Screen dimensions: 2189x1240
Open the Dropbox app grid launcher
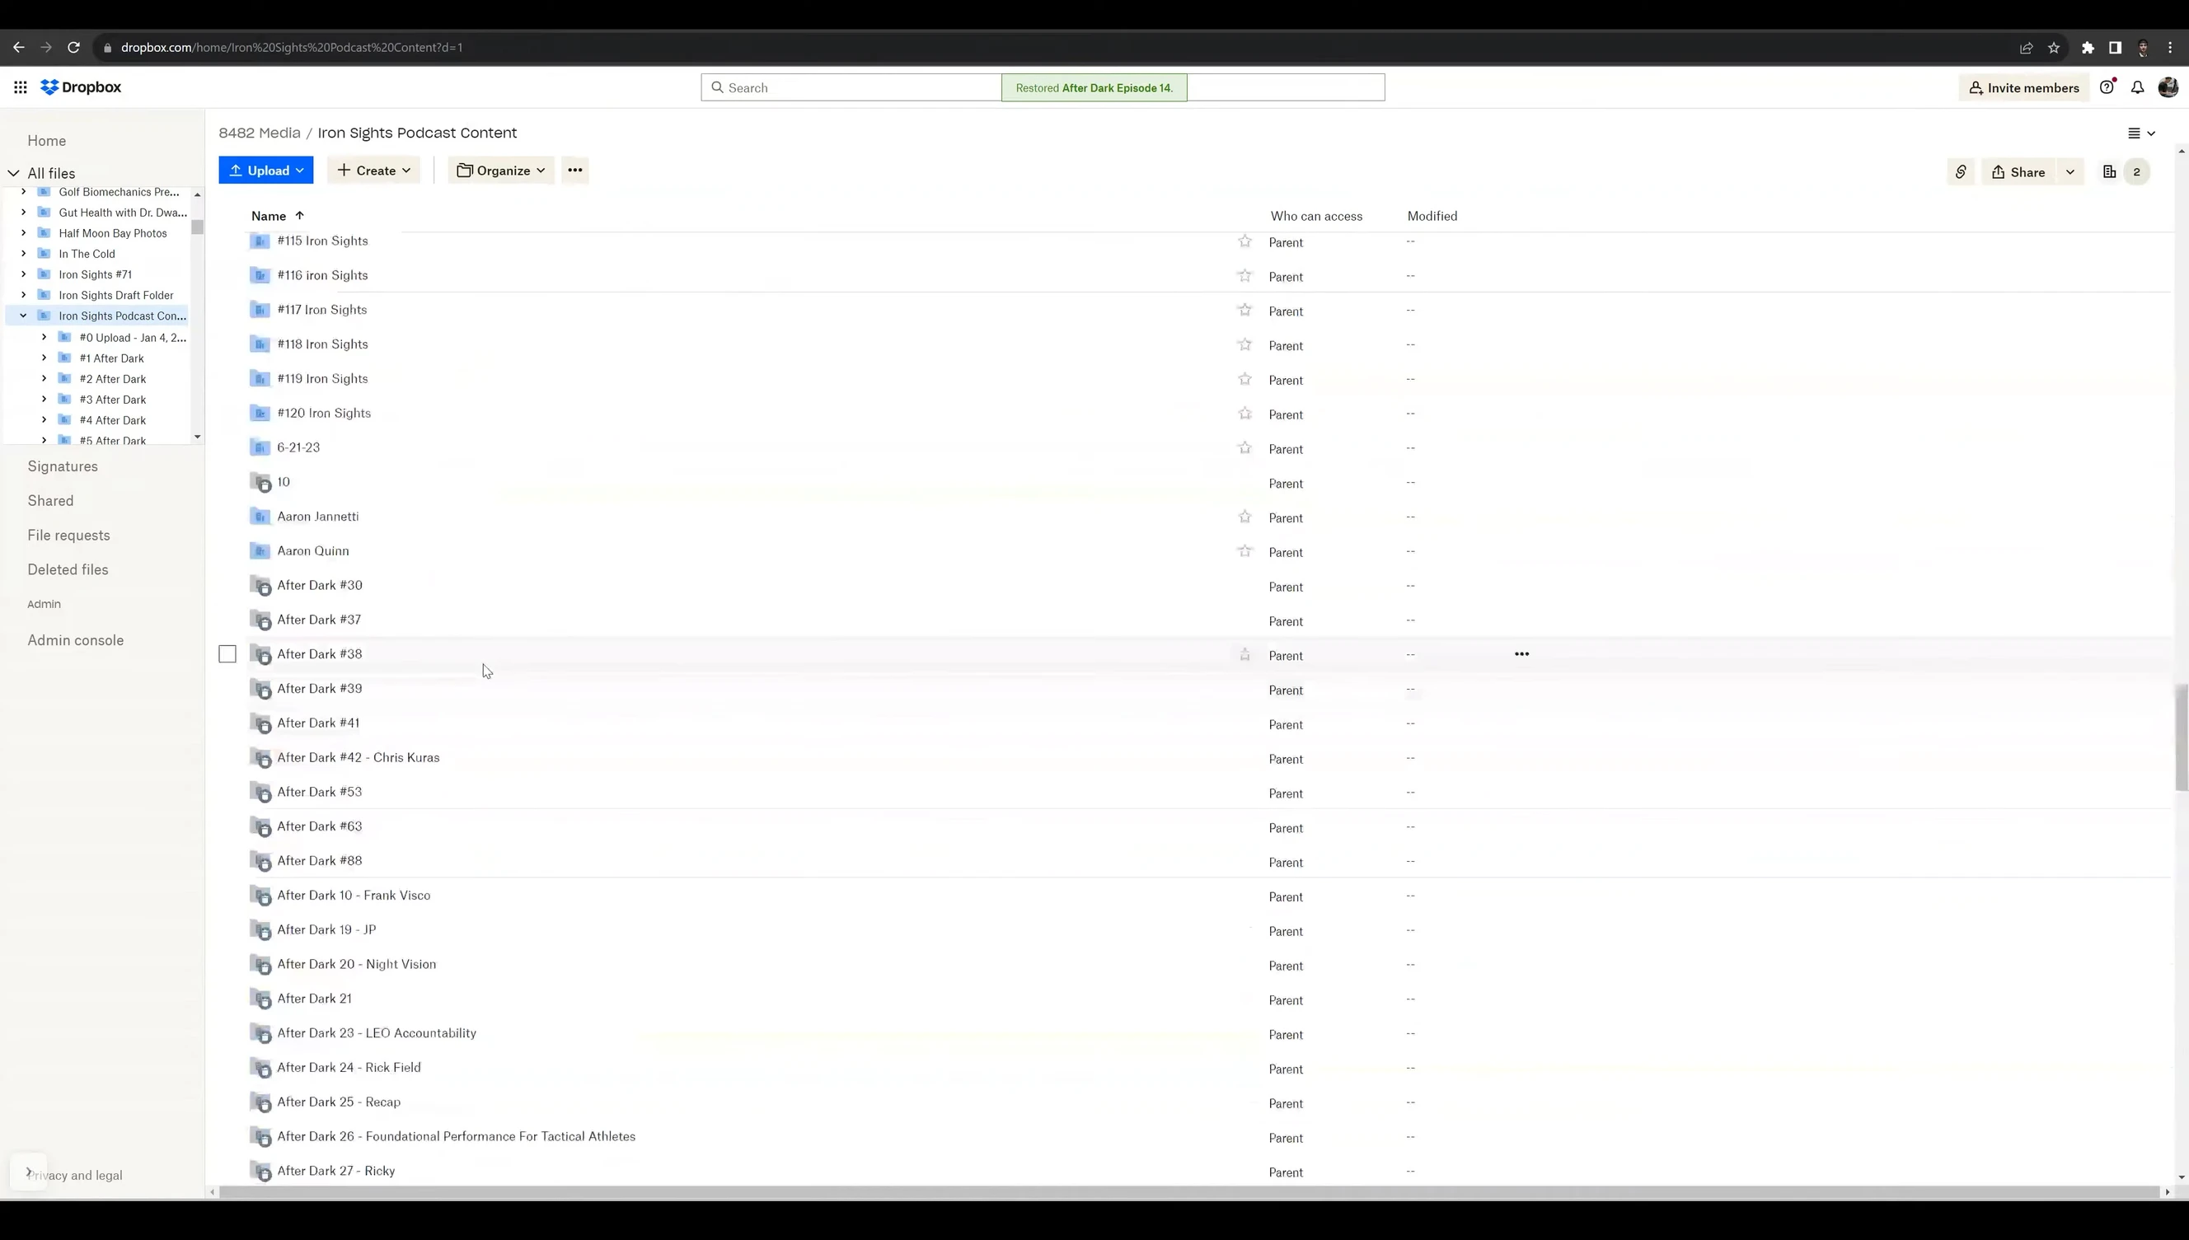click(21, 87)
